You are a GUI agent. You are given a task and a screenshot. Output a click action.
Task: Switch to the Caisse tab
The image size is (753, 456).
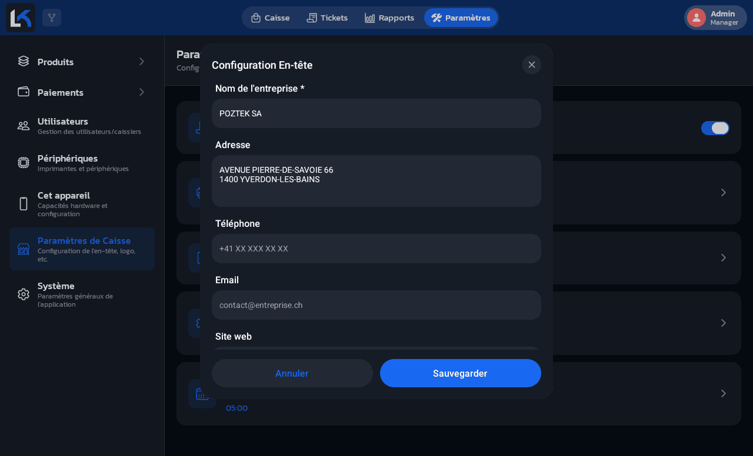click(x=271, y=18)
